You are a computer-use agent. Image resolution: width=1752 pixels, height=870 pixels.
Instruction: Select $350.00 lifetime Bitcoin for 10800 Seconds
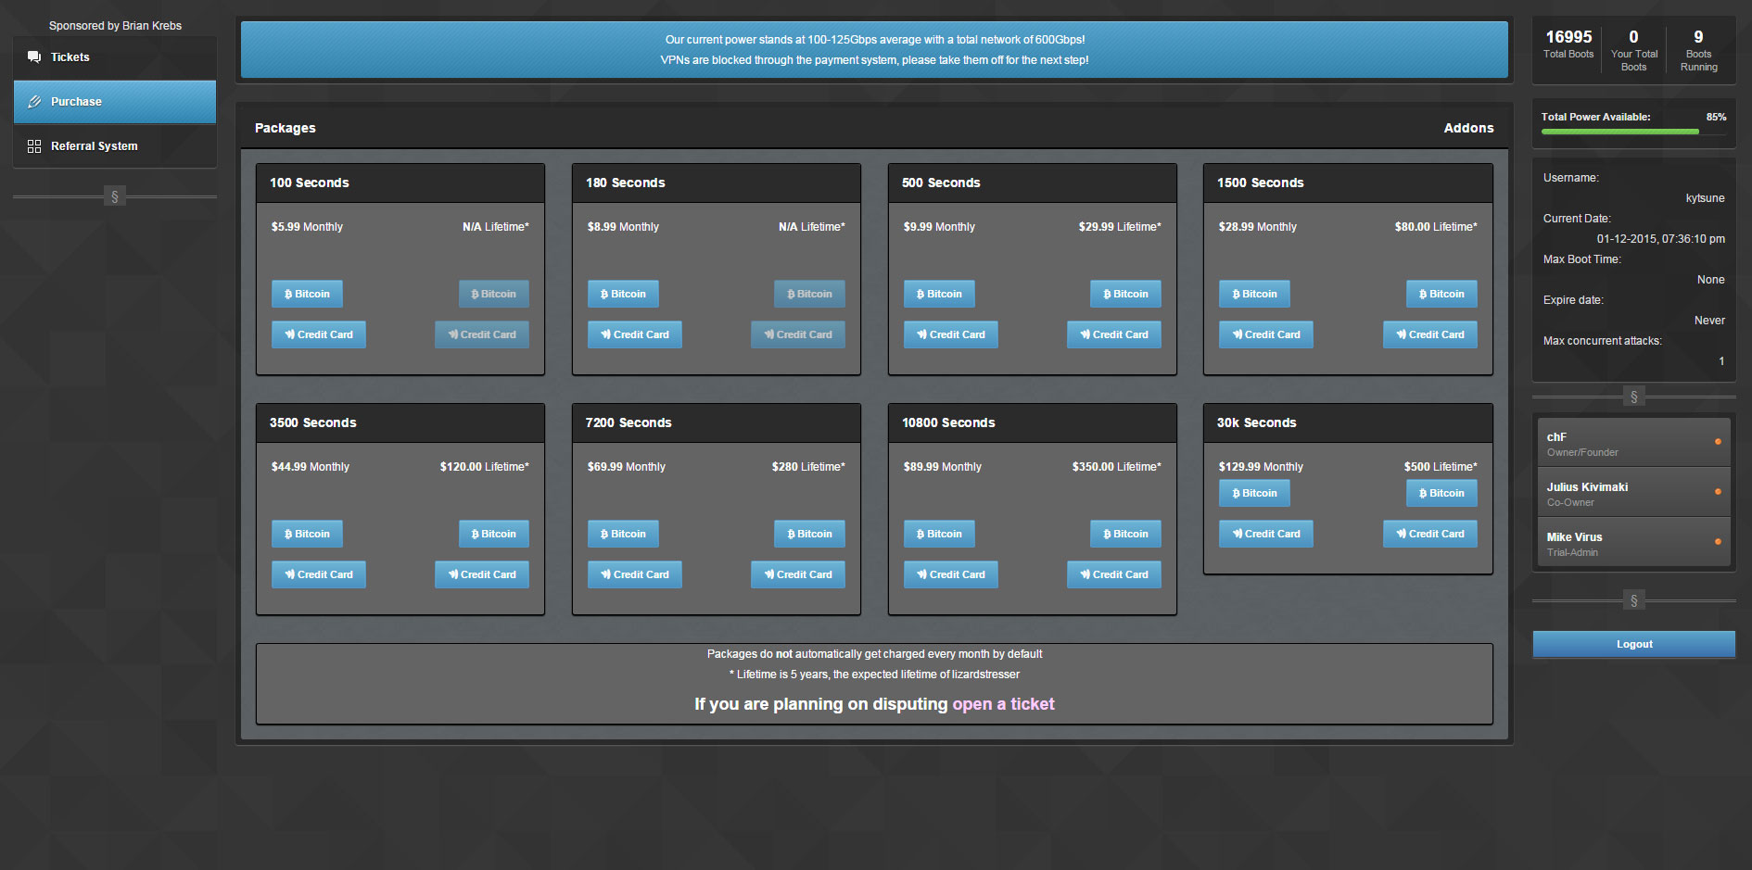[1126, 534]
